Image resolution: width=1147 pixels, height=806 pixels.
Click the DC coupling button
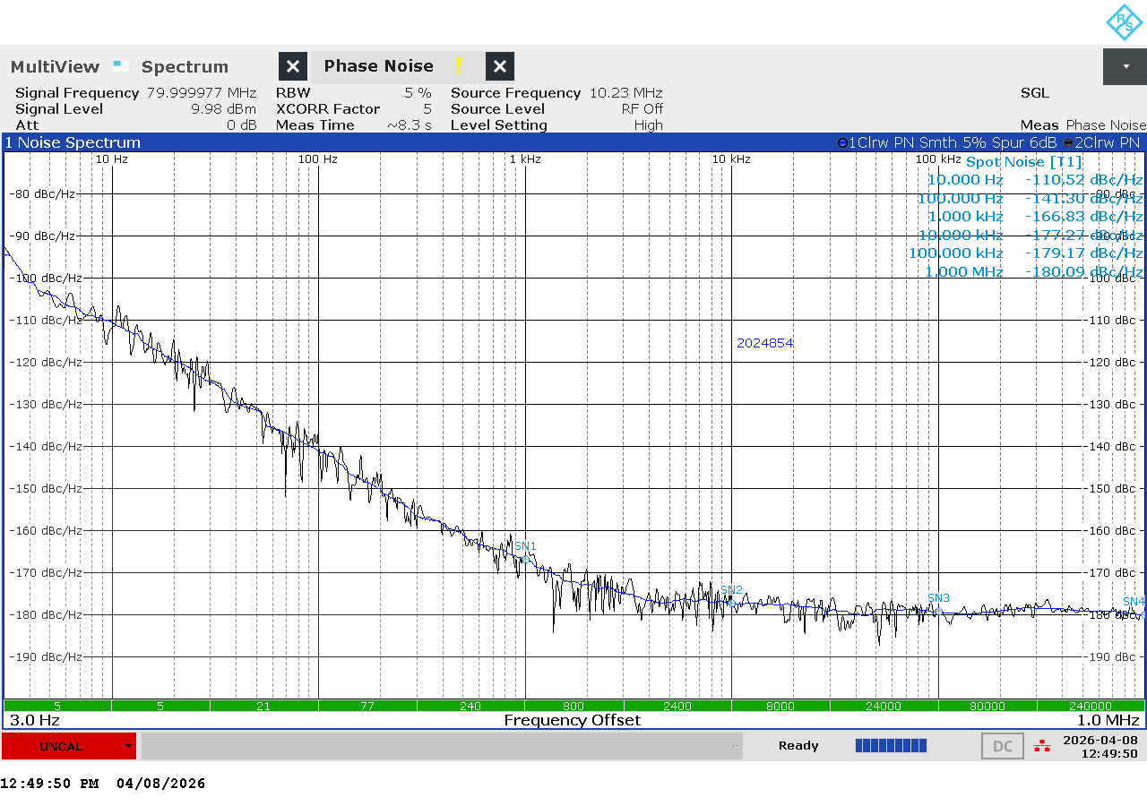point(1002,746)
